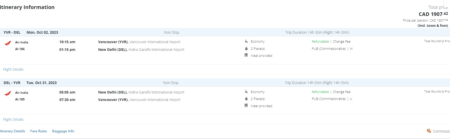Click the CAD 1907.42 total price
Screen dimensions: 450x139
tap(433, 14)
